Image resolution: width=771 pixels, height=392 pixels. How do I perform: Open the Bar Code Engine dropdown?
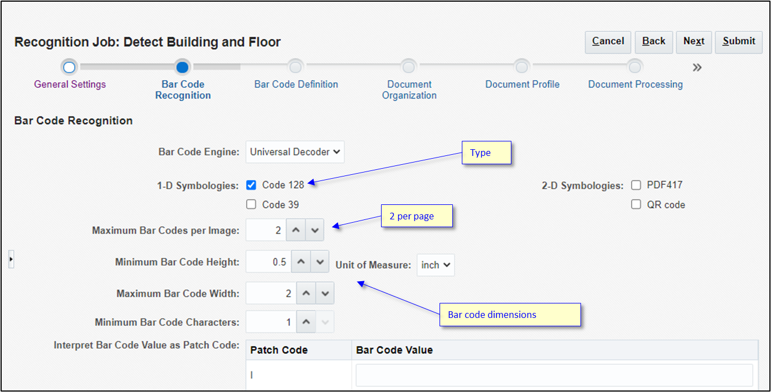pos(295,151)
